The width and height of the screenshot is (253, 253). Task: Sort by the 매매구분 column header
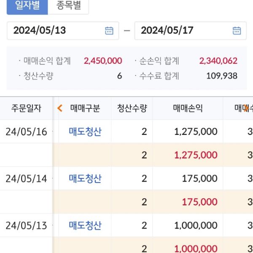(85, 108)
